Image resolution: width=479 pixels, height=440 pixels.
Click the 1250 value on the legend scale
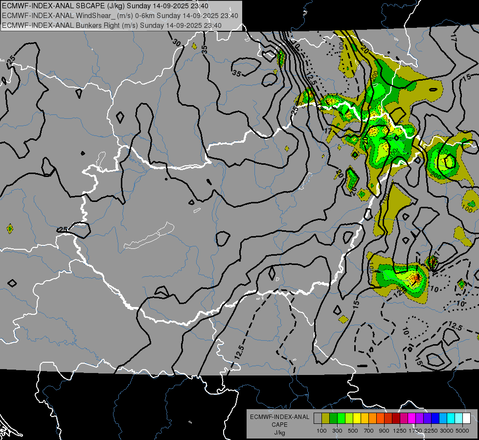400,431
